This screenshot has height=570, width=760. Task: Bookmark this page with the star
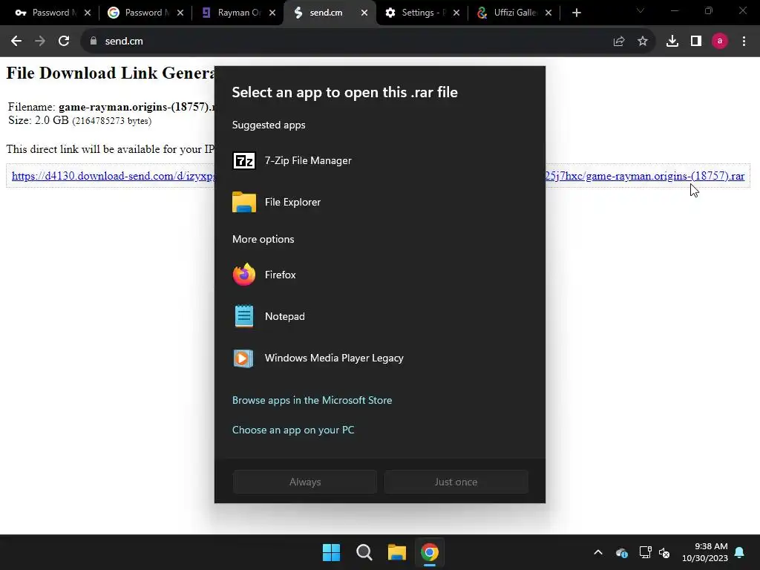pyautogui.click(x=643, y=42)
